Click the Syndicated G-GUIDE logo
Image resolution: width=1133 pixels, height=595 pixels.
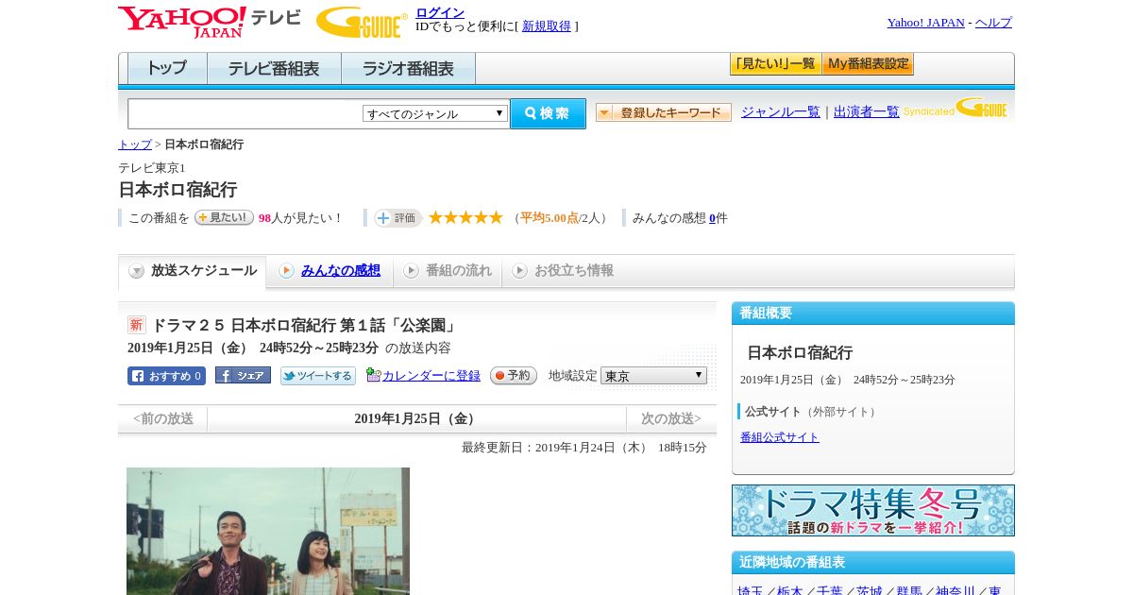955,108
